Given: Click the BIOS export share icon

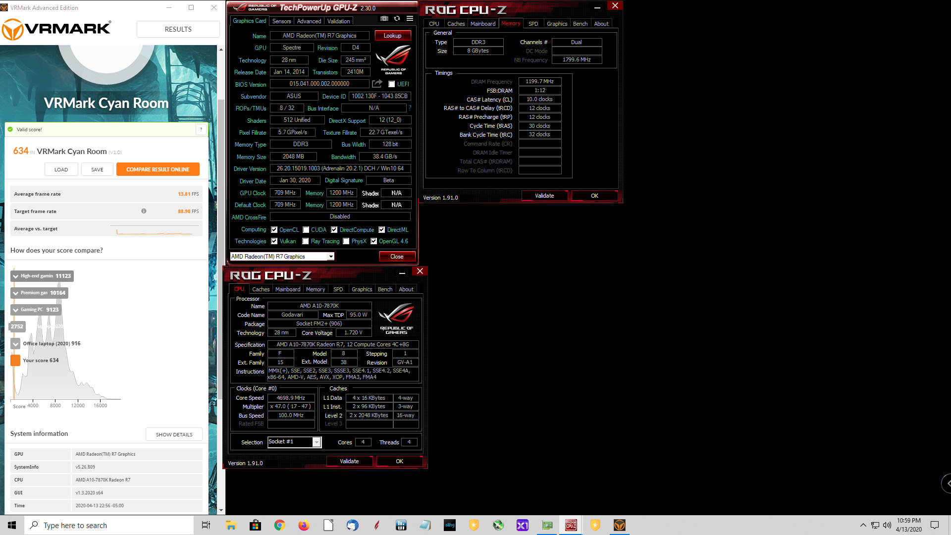Looking at the screenshot, I should (x=377, y=84).
